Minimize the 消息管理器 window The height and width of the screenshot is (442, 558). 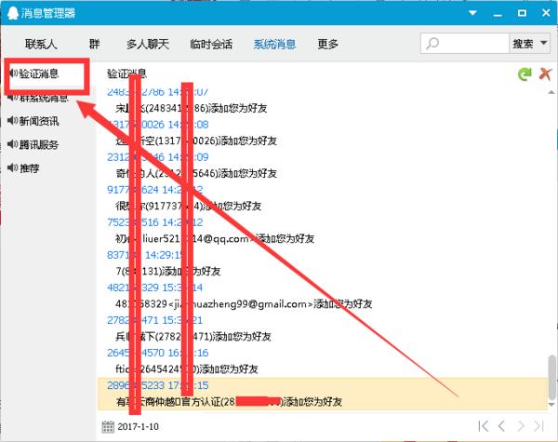coord(498,14)
